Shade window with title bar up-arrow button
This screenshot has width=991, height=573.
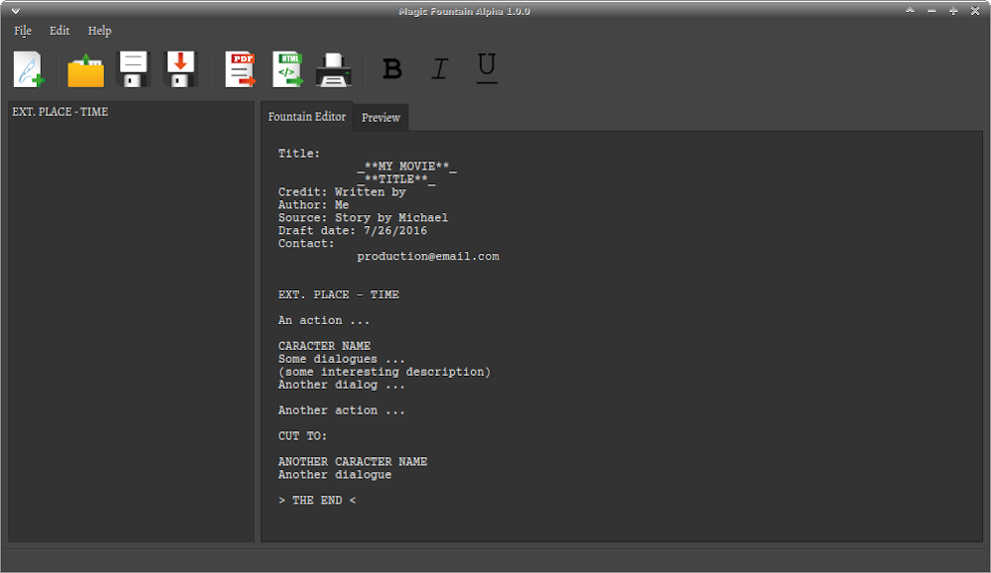(910, 11)
